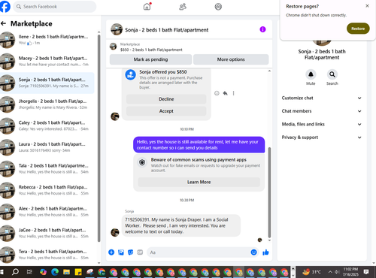Open File Explorer from taskbar
The width and height of the screenshot is (376, 278).
point(66,272)
